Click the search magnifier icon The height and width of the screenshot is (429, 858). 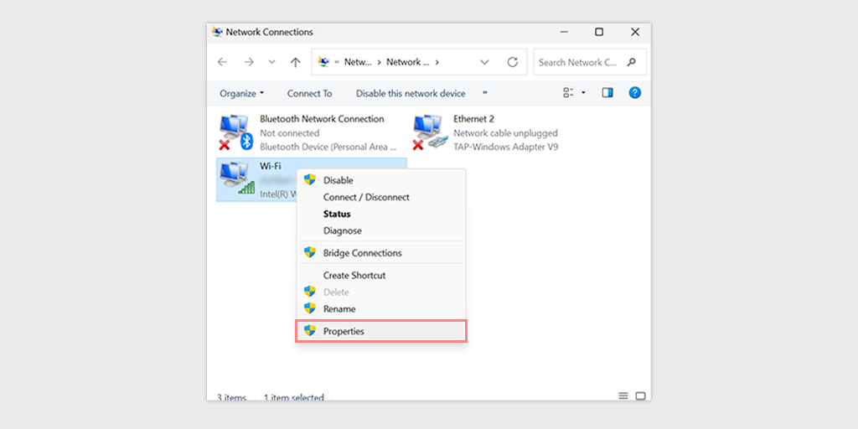click(632, 62)
